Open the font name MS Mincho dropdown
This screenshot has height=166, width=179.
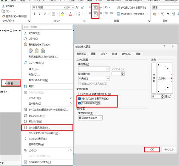(x=65, y=8)
